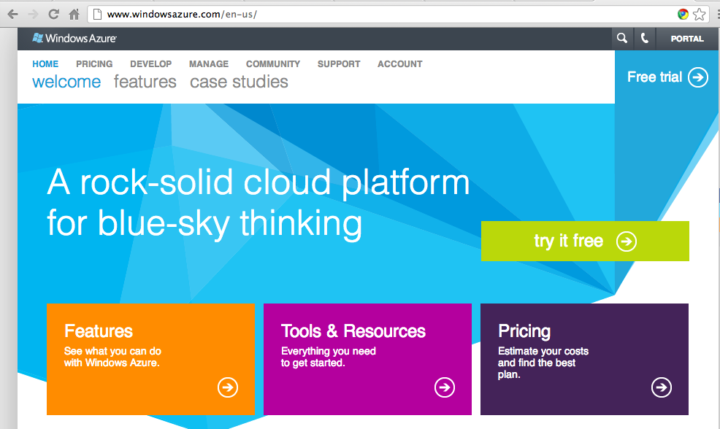Reload the page with browser refresh icon
The image size is (720, 429).
(x=53, y=14)
